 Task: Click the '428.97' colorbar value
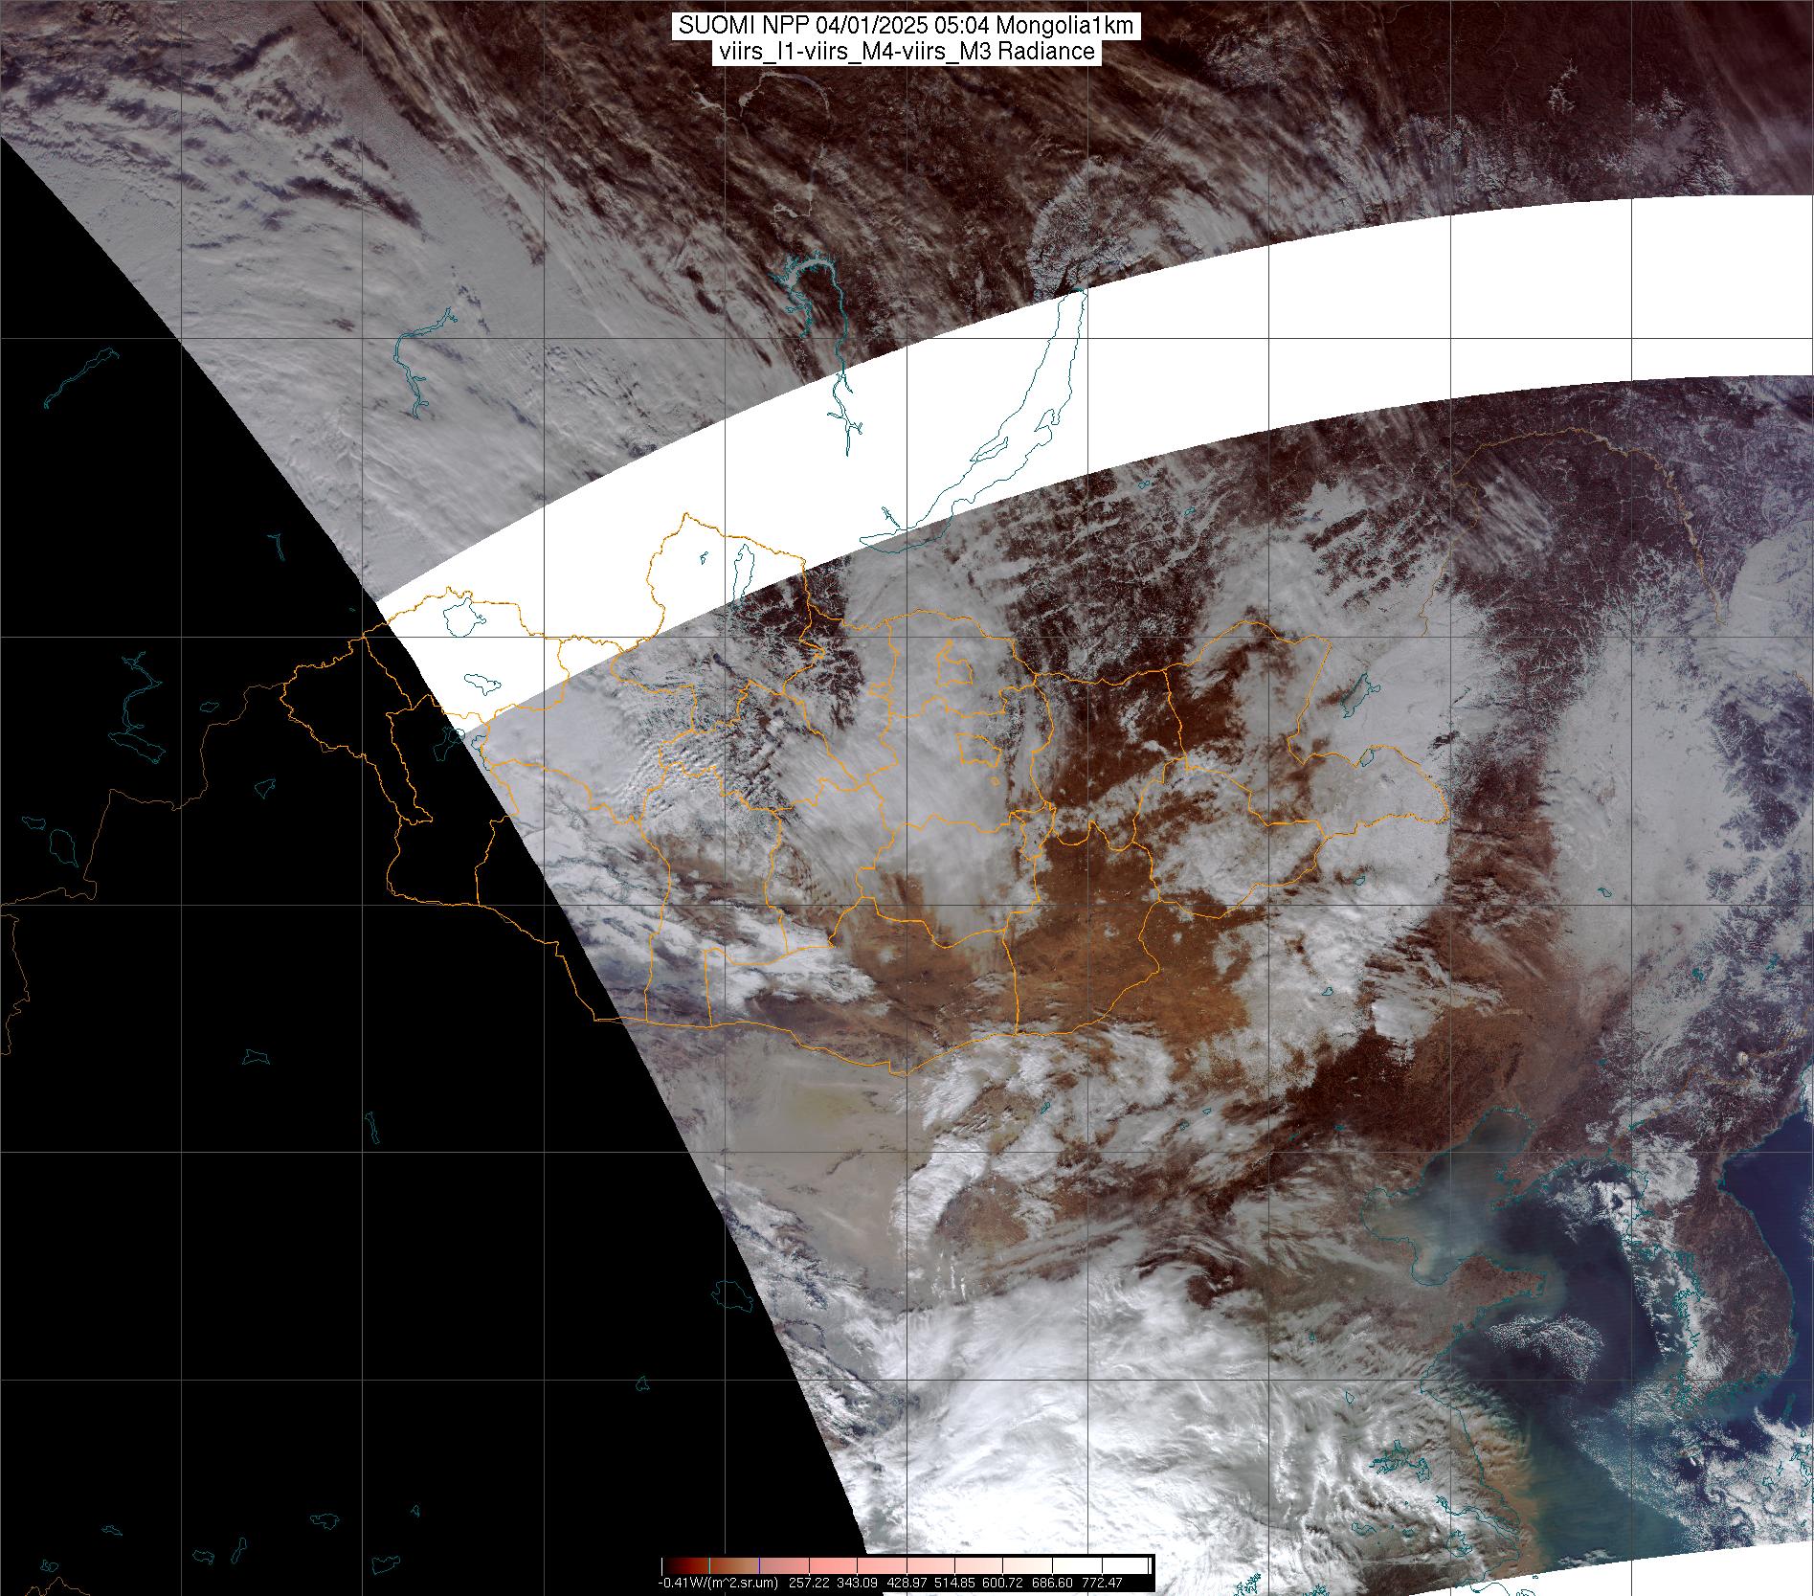click(907, 1583)
